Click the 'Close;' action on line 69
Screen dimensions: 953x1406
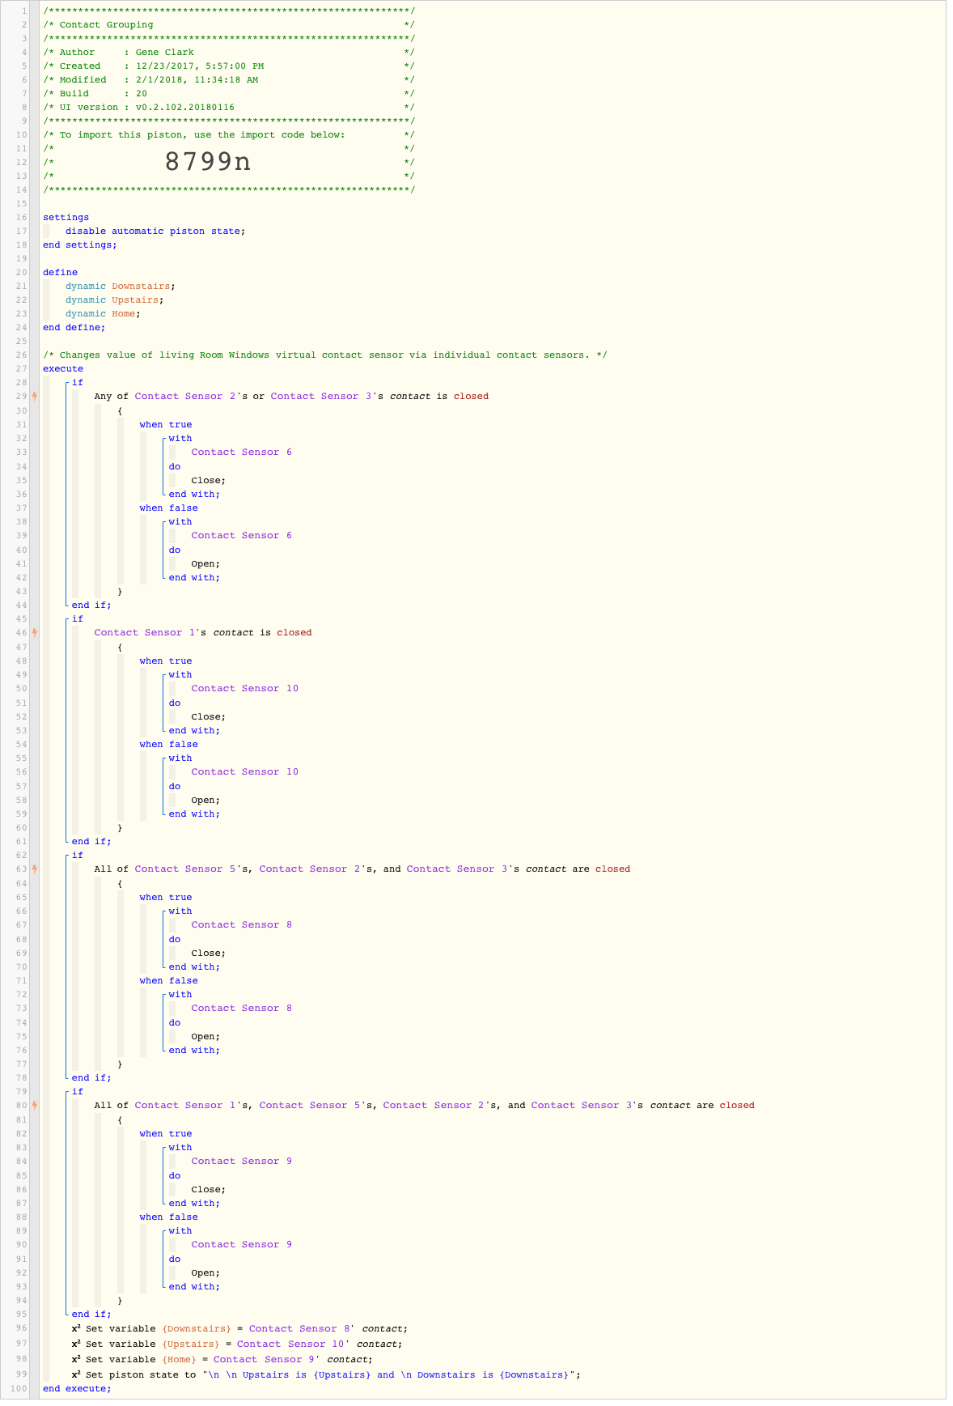click(x=209, y=954)
